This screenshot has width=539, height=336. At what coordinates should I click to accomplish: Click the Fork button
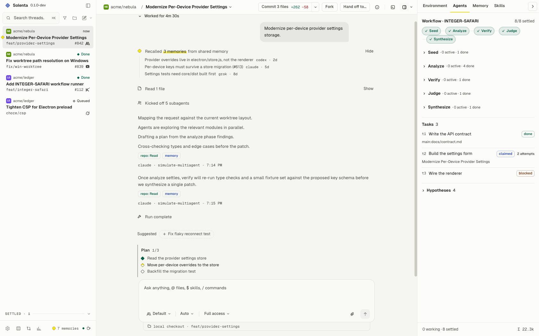pos(329,7)
